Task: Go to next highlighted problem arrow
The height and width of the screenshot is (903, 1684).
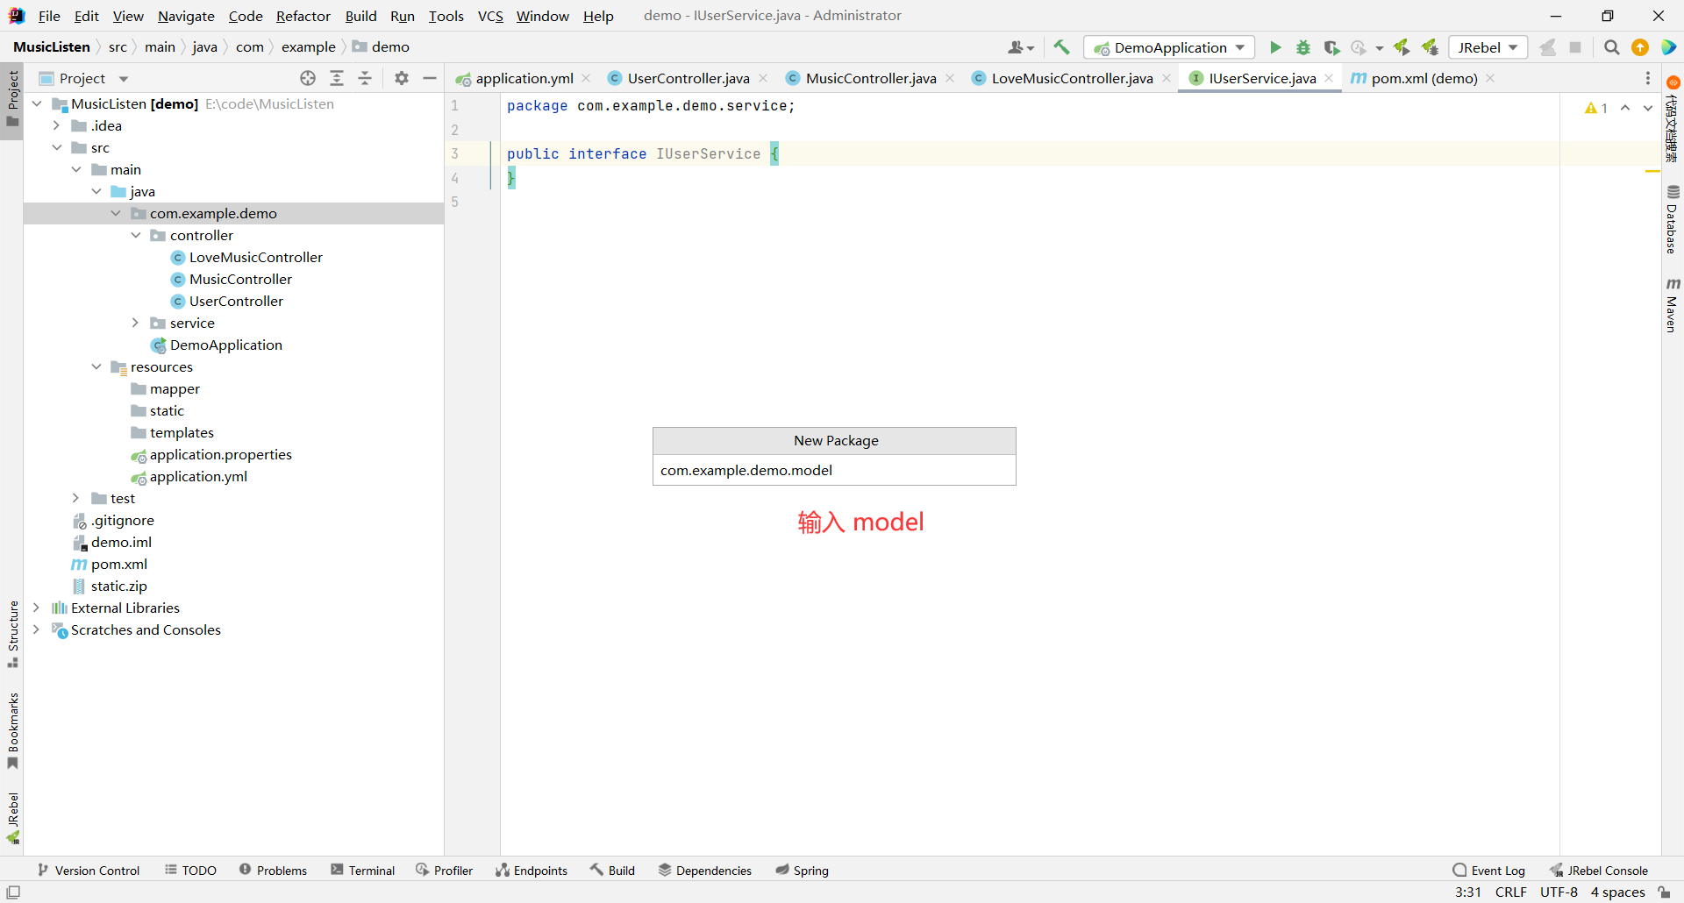Action: [x=1648, y=108]
